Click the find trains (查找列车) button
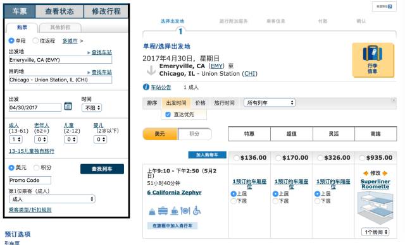The height and width of the screenshot is (245, 405). coord(102,169)
